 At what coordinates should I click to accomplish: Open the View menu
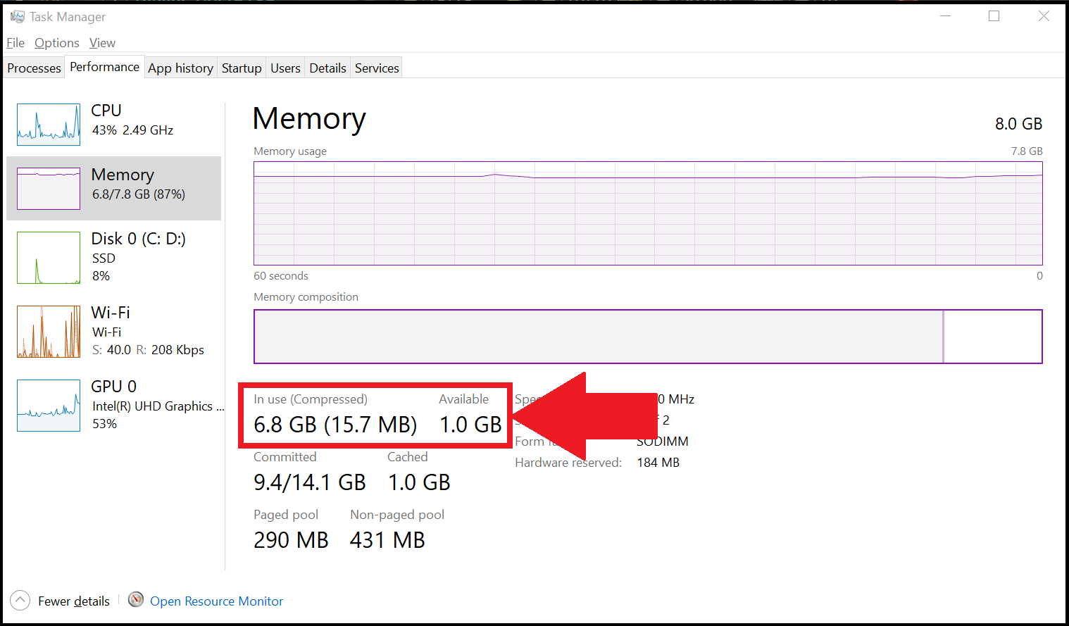[102, 43]
